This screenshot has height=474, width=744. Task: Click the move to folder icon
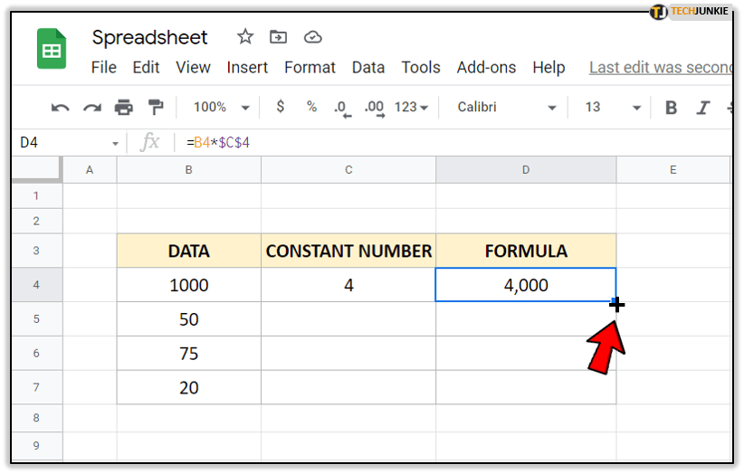click(279, 37)
